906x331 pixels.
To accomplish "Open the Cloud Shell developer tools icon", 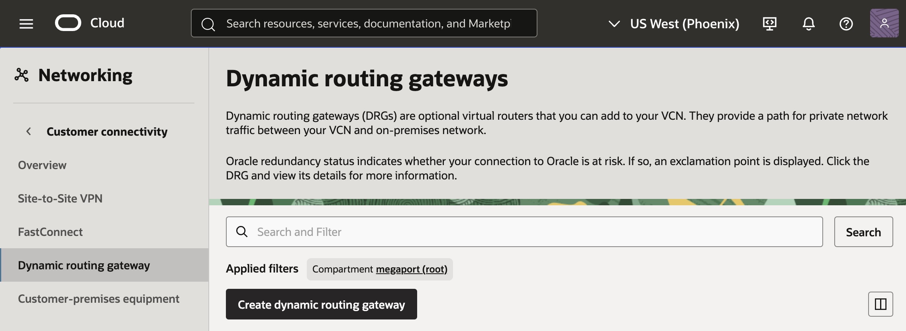I will [769, 23].
